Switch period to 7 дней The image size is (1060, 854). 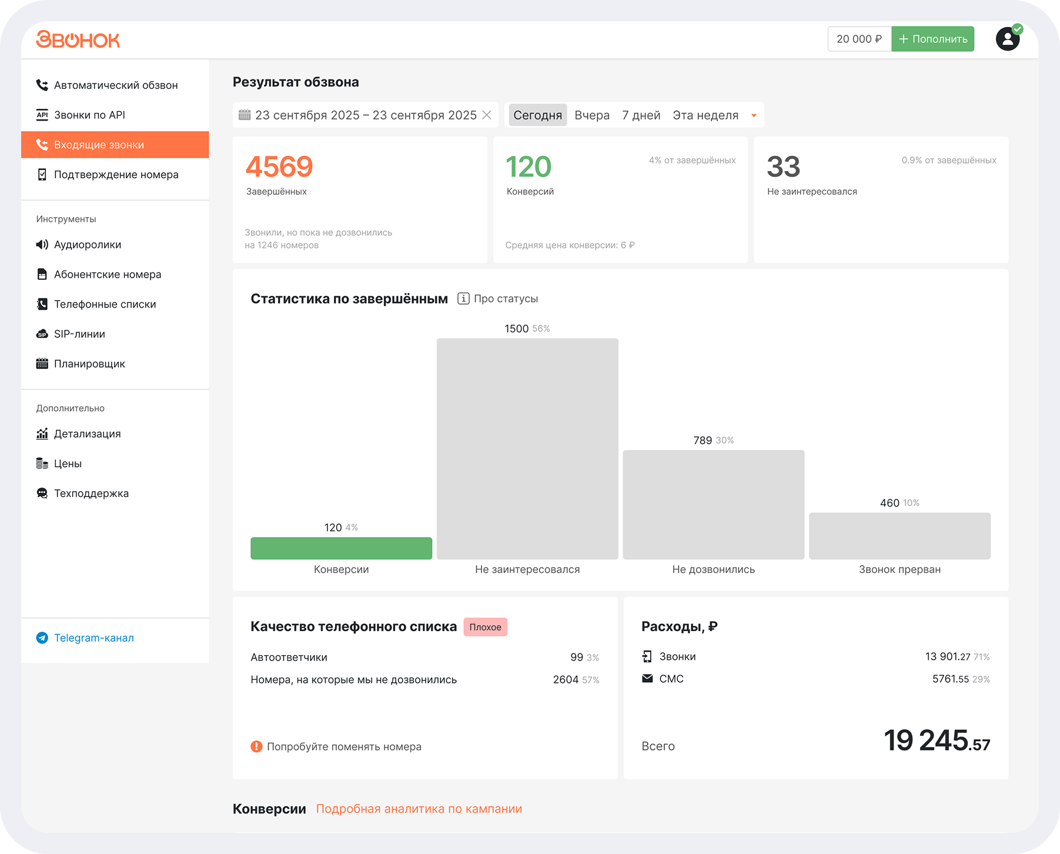click(x=641, y=115)
